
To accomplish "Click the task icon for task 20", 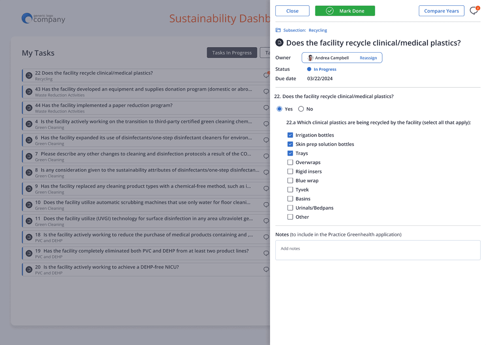I will (x=29, y=270).
